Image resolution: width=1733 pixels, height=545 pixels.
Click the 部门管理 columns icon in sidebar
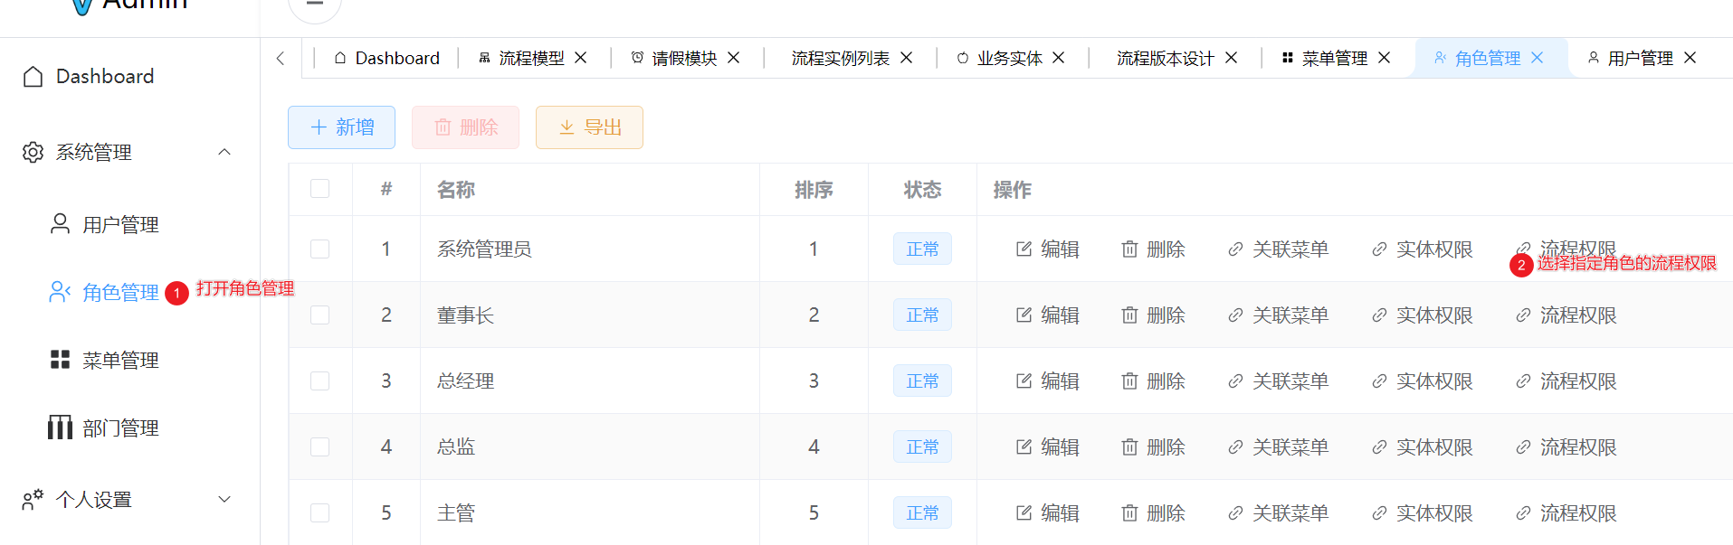point(60,428)
